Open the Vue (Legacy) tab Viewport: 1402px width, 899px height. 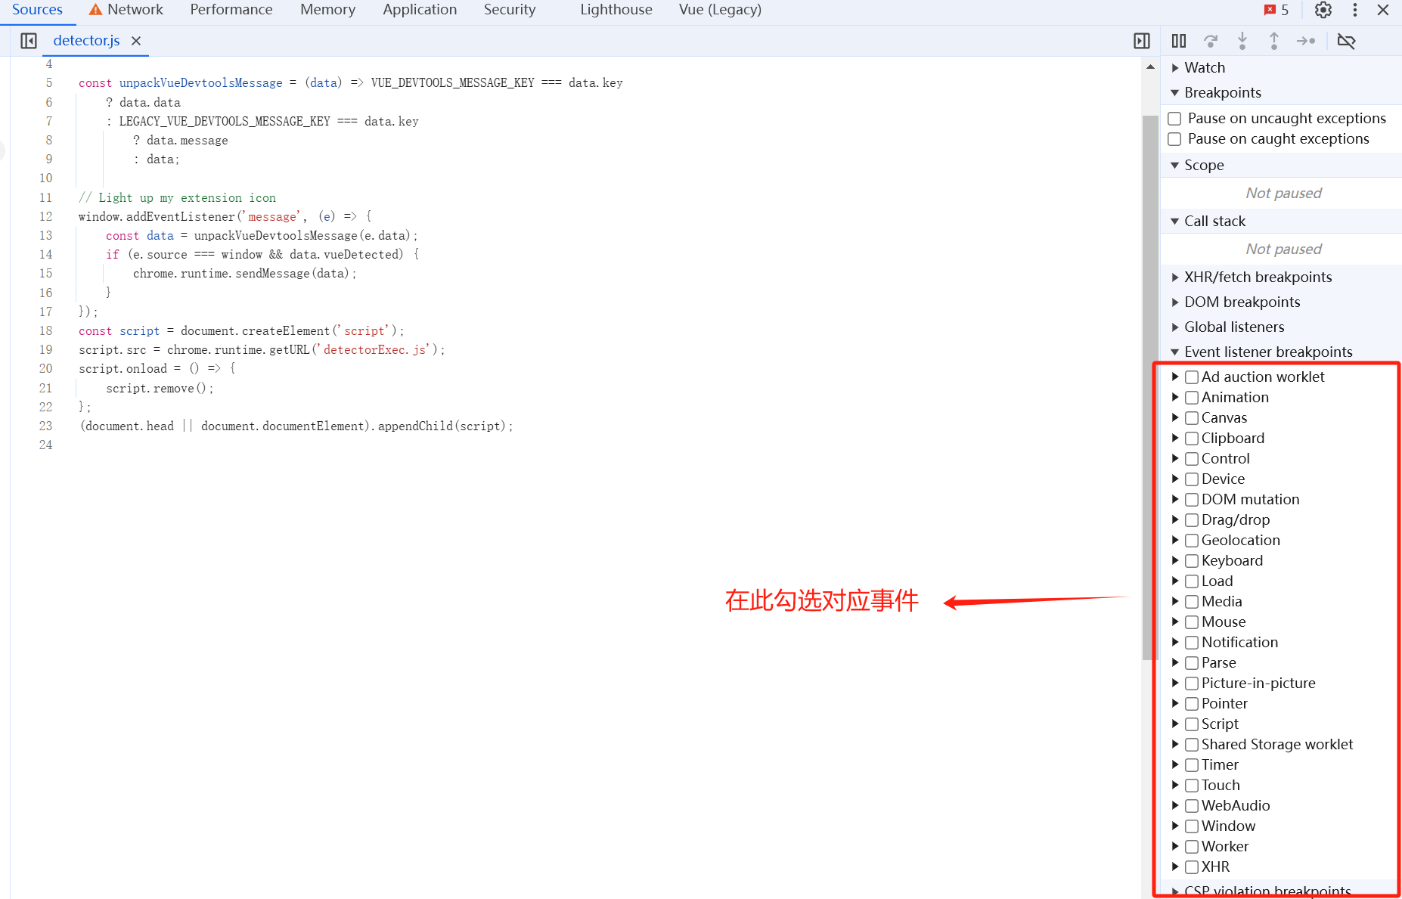720,10
